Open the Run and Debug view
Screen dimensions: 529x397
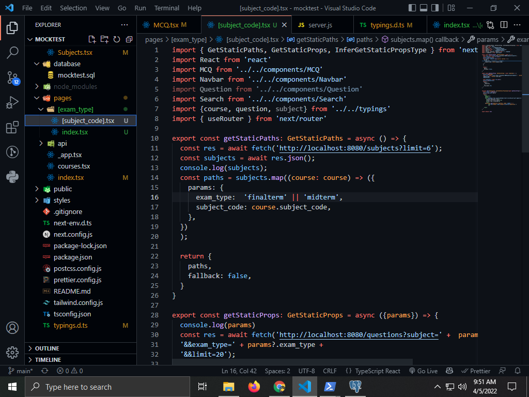coord(12,102)
